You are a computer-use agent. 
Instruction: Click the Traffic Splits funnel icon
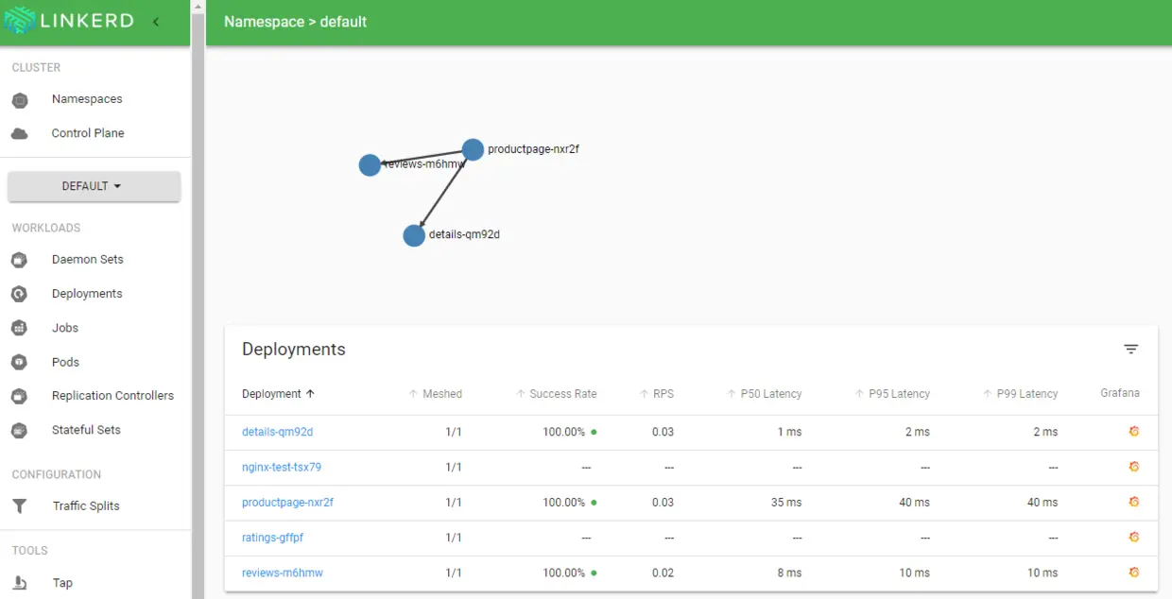[x=19, y=506]
